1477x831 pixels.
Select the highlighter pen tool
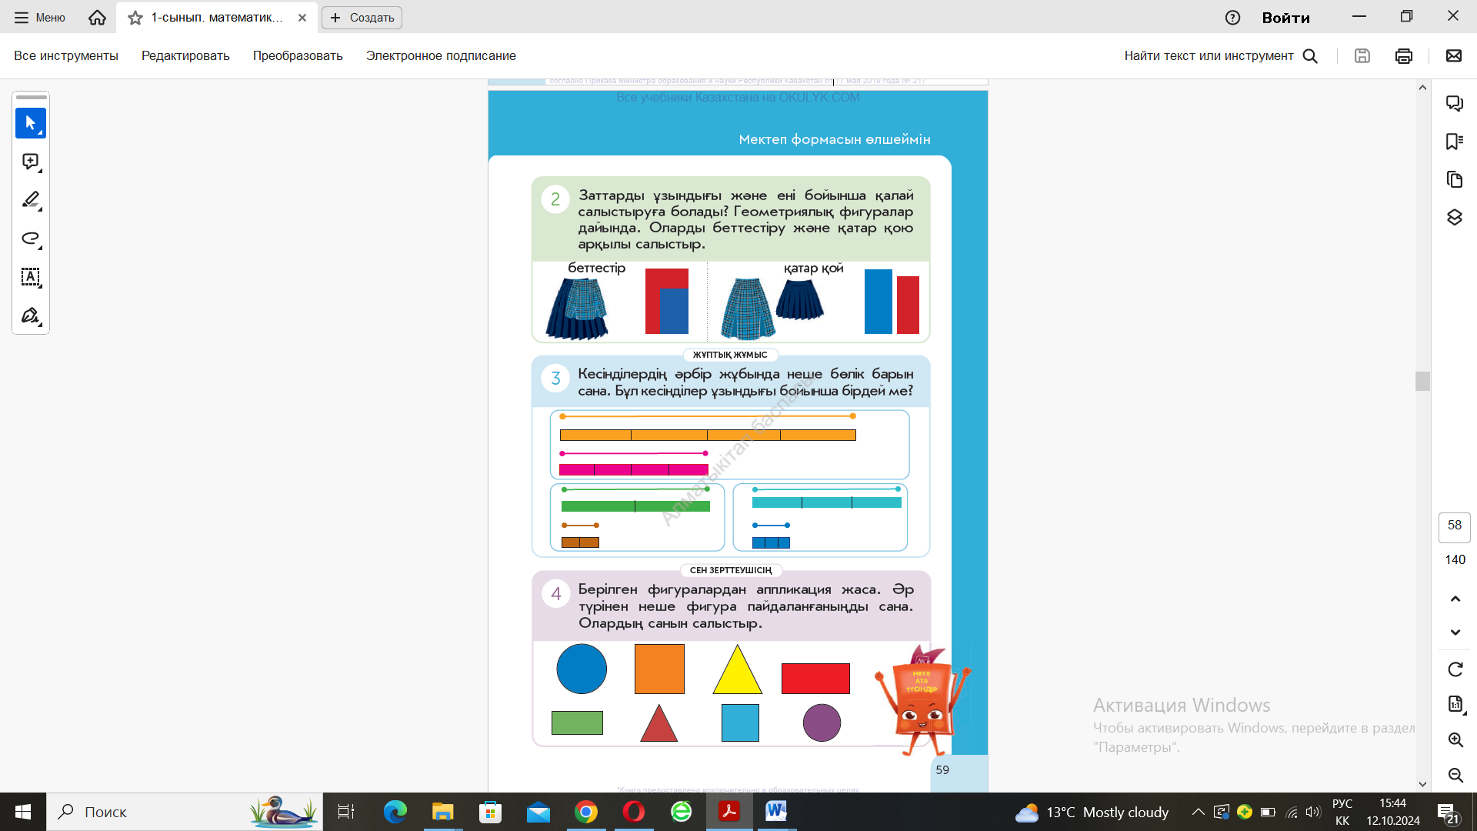click(31, 200)
